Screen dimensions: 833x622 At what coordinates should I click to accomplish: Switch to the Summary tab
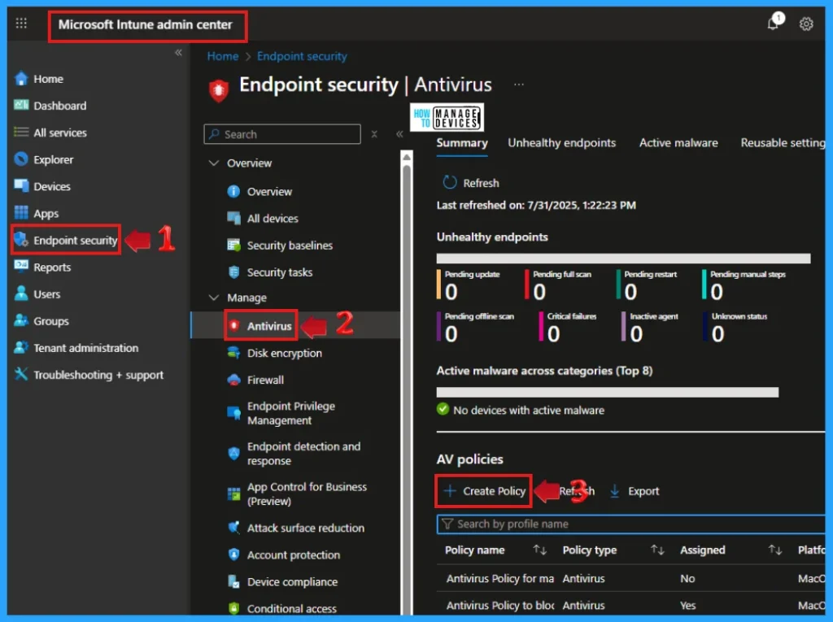point(462,143)
